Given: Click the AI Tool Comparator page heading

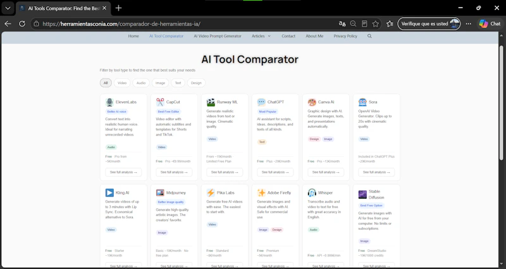Looking at the screenshot, I should [250, 59].
